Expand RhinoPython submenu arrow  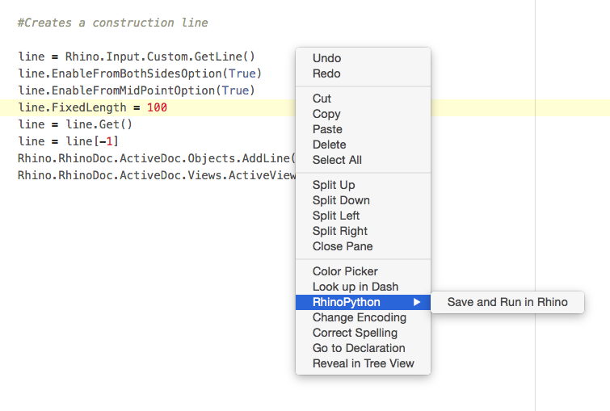click(x=417, y=302)
